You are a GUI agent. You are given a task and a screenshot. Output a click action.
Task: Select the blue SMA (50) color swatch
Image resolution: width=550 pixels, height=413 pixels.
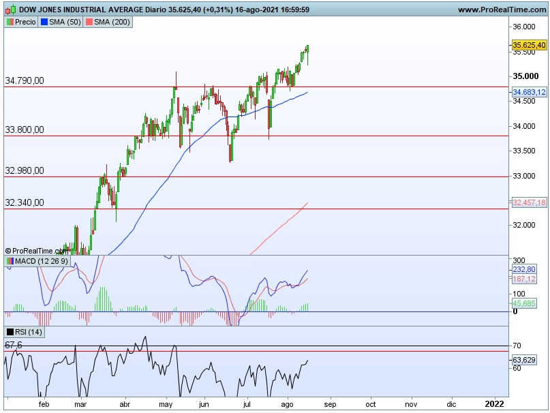44,22
